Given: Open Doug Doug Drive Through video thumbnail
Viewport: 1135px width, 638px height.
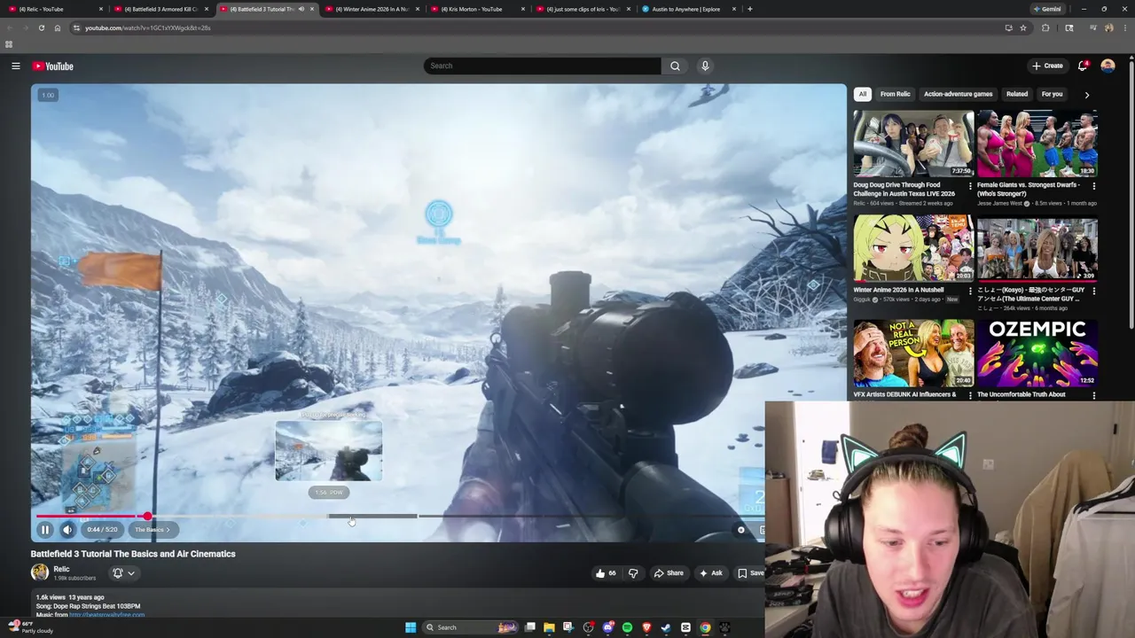Looking at the screenshot, I should click(x=913, y=144).
